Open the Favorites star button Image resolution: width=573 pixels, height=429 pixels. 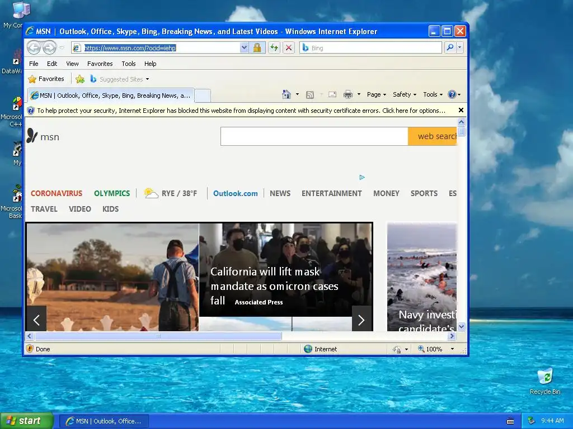tap(46, 79)
